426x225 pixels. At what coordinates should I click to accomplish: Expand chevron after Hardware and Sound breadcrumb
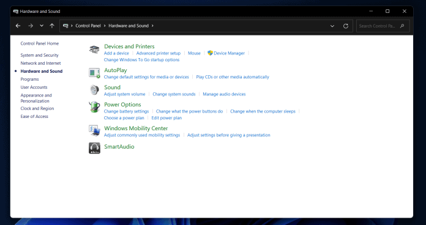[152, 26]
